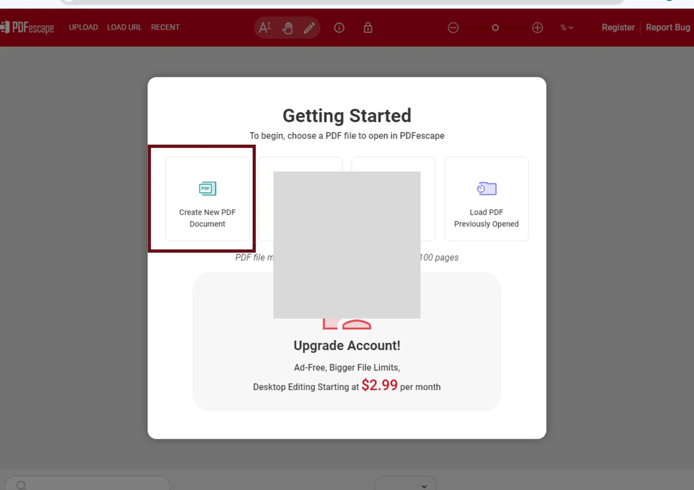Screen dimensions: 694x490
Task: Click the search field at bottom left
Action: click(x=87, y=484)
